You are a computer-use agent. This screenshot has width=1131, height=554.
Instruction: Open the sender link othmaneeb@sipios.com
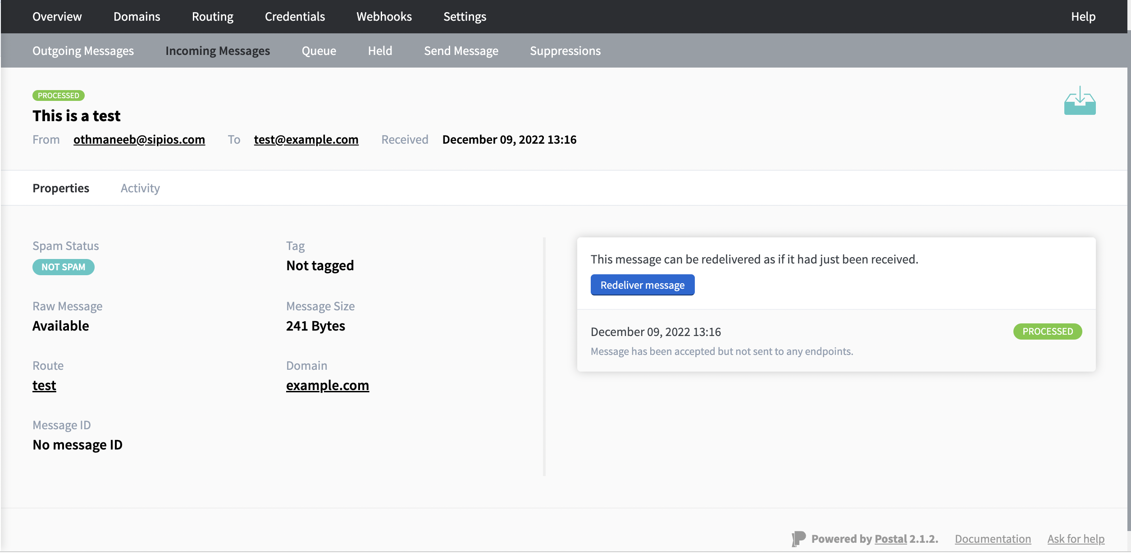pos(139,140)
